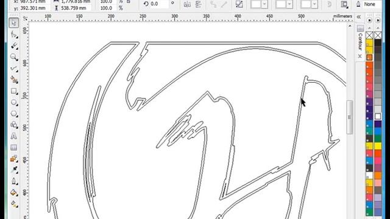Select the Text tool

point(13,136)
